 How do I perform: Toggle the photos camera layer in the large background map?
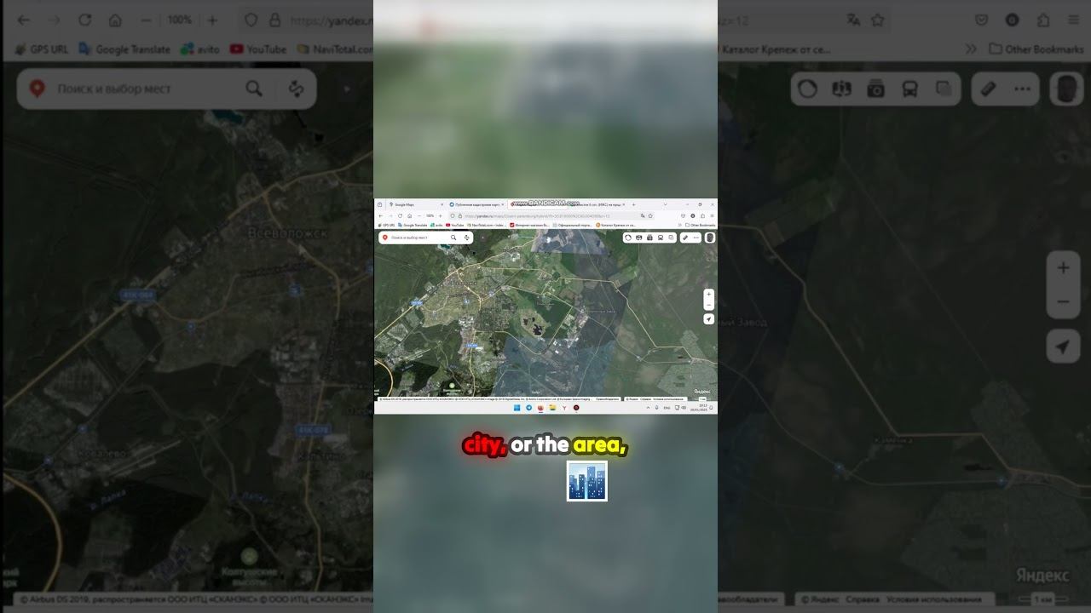pyautogui.click(x=875, y=89)
